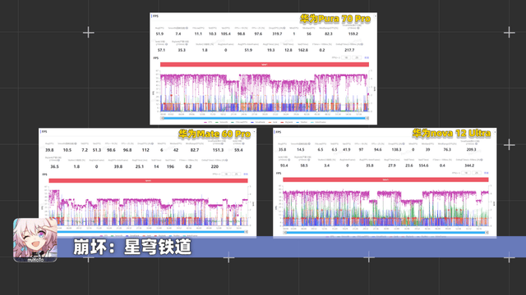Open the Smooth help icon in nova 12 Ultra panel
The width and height of the screenshot is (526, 295).
pyautogui.click(x=309, y=144)
